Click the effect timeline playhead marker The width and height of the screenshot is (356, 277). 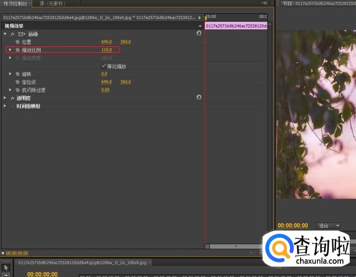pyautogui.click(x=206, y=17)
